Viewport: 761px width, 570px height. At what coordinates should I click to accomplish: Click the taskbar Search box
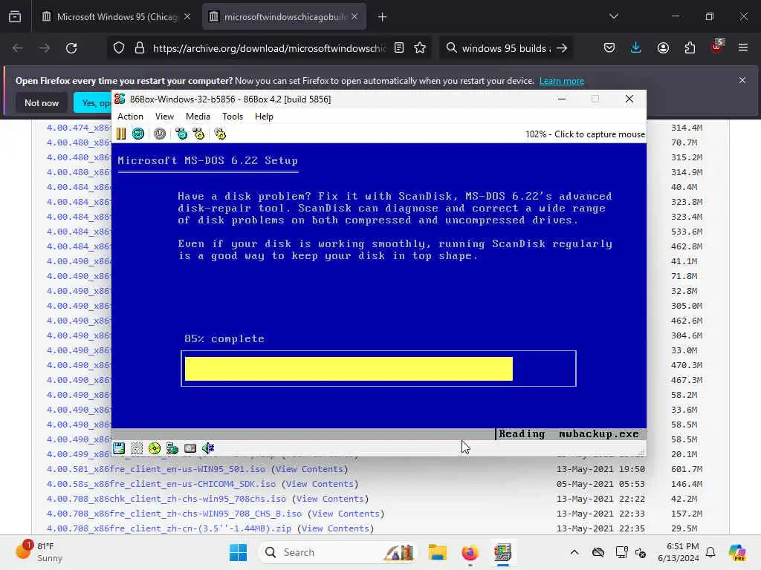coord(338,552)
